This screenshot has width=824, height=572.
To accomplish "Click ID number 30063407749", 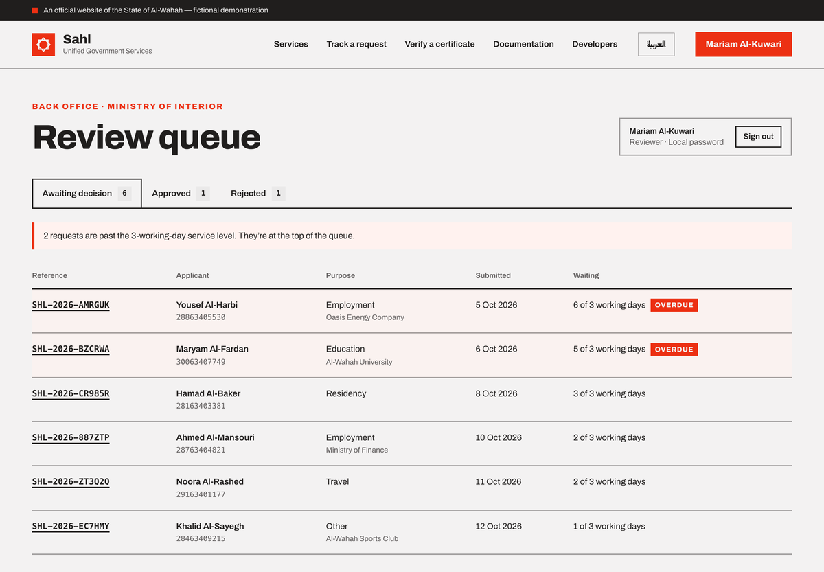I will click(x=201, y=362).
